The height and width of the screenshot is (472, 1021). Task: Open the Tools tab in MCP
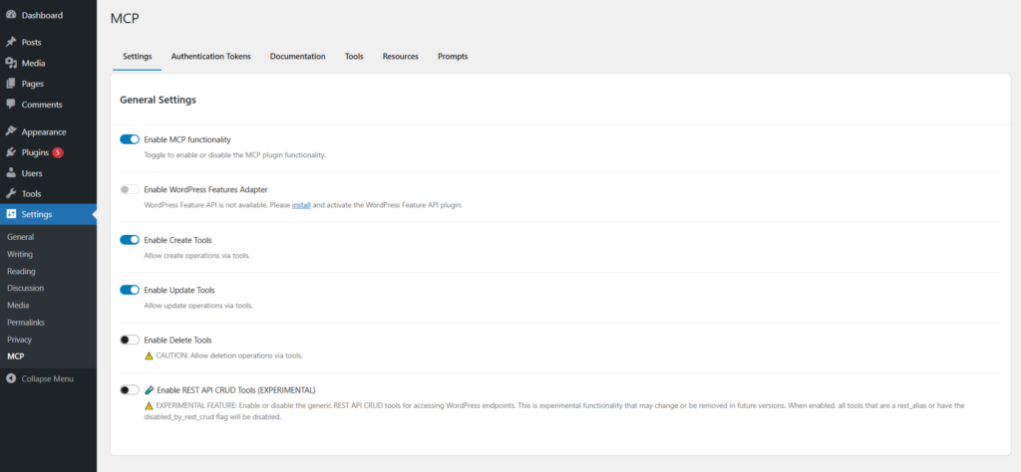pyautogui.click(x=354, y=57)
